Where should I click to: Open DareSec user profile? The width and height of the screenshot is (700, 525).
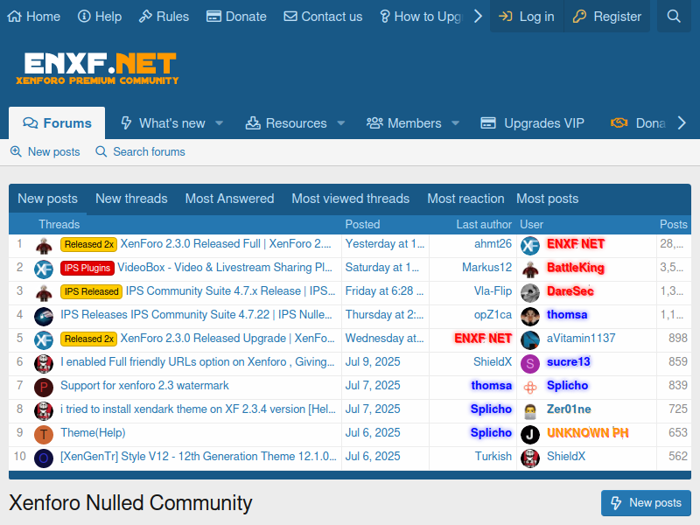pyautogui.click(x=570, y=291)
